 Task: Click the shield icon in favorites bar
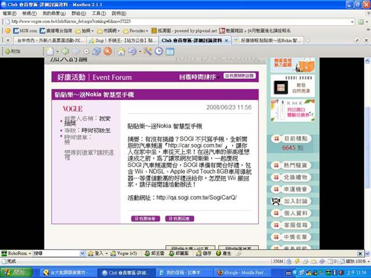click(8, 31)
